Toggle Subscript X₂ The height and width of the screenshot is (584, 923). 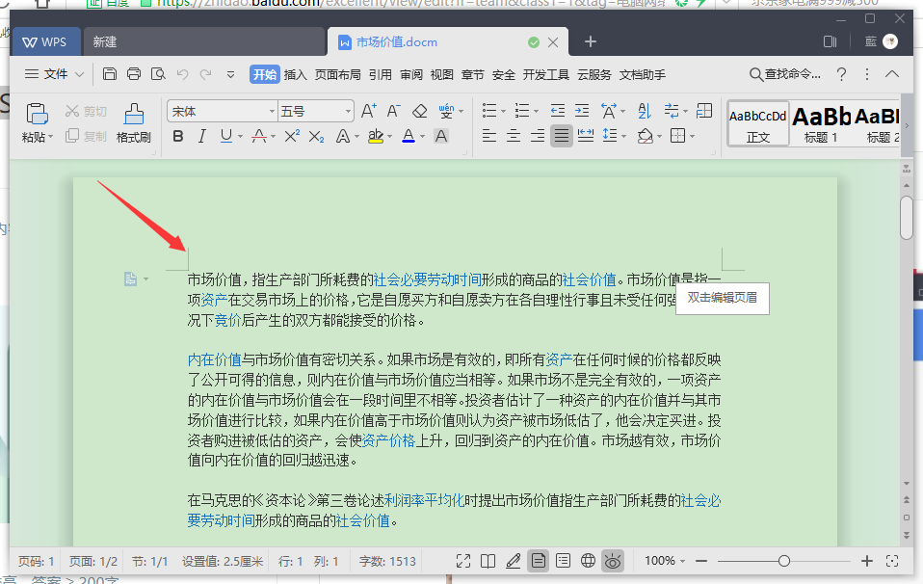click(x=316, y=137)
